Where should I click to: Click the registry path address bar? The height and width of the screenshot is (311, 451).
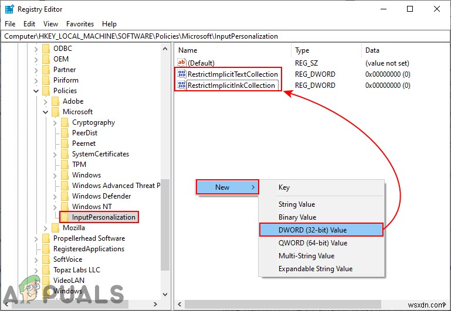coord(225,36)
